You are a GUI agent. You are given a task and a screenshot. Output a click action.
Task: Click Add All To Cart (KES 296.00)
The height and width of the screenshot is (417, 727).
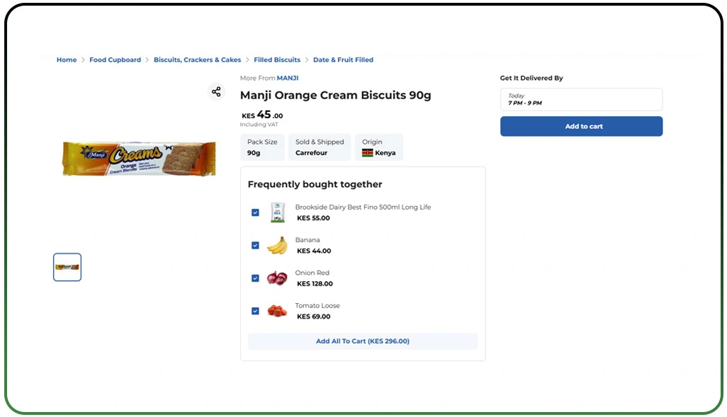(363, 341)
